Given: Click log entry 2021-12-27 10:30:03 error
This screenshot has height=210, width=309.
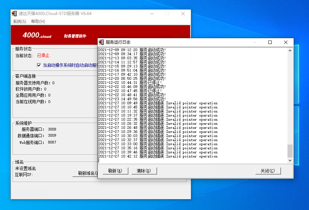Looking at the screenshot, I should pos(158,136).
